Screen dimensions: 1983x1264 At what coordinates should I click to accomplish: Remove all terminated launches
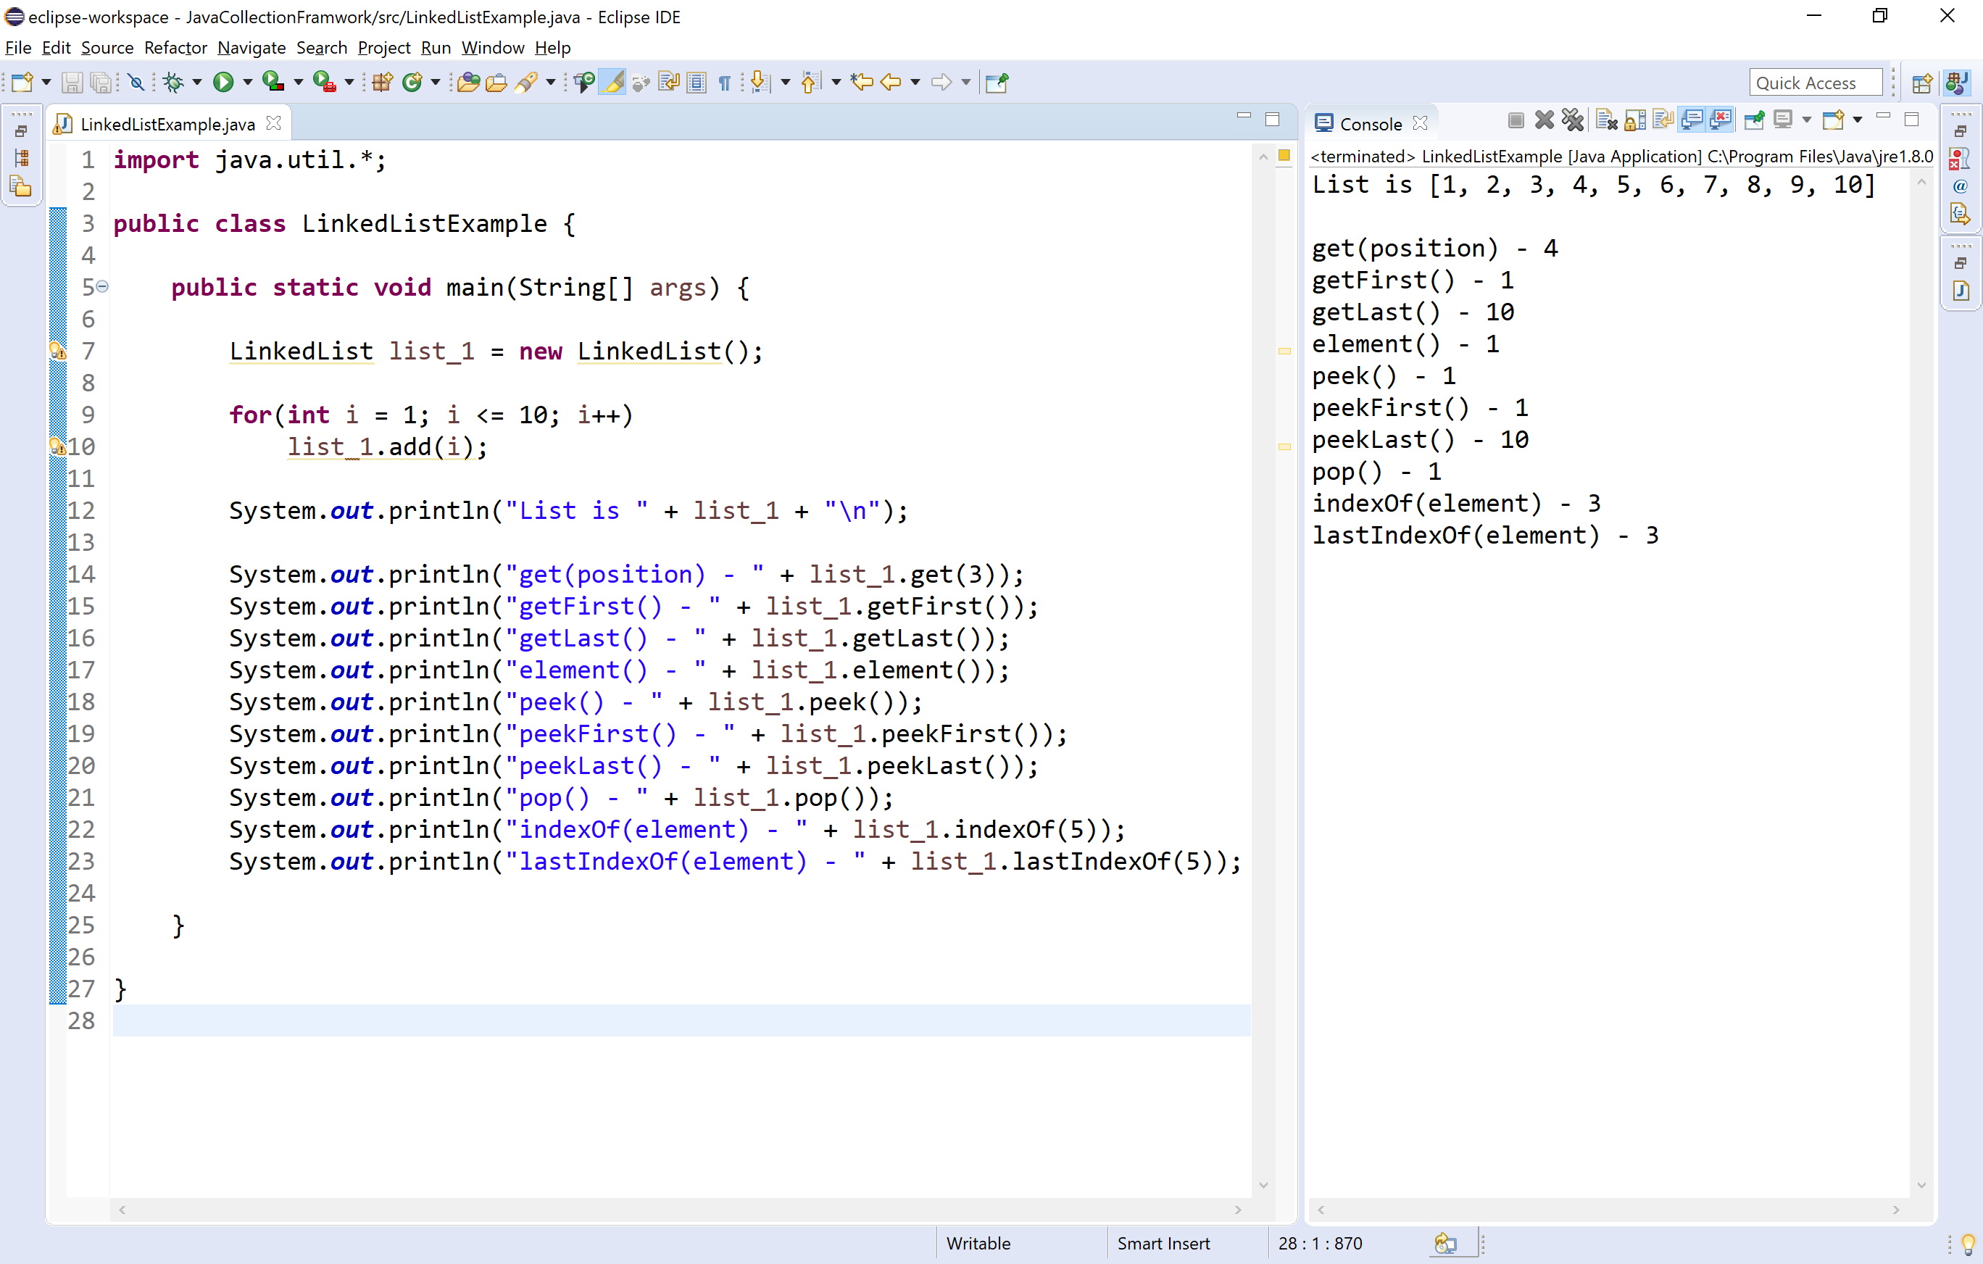[1573, 120]
